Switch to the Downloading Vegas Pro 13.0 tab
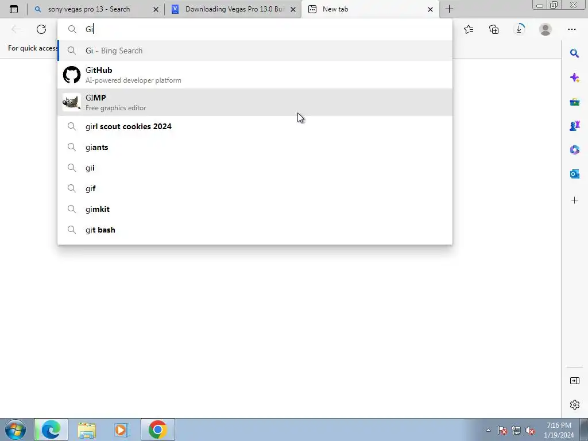 coord(233,9)
